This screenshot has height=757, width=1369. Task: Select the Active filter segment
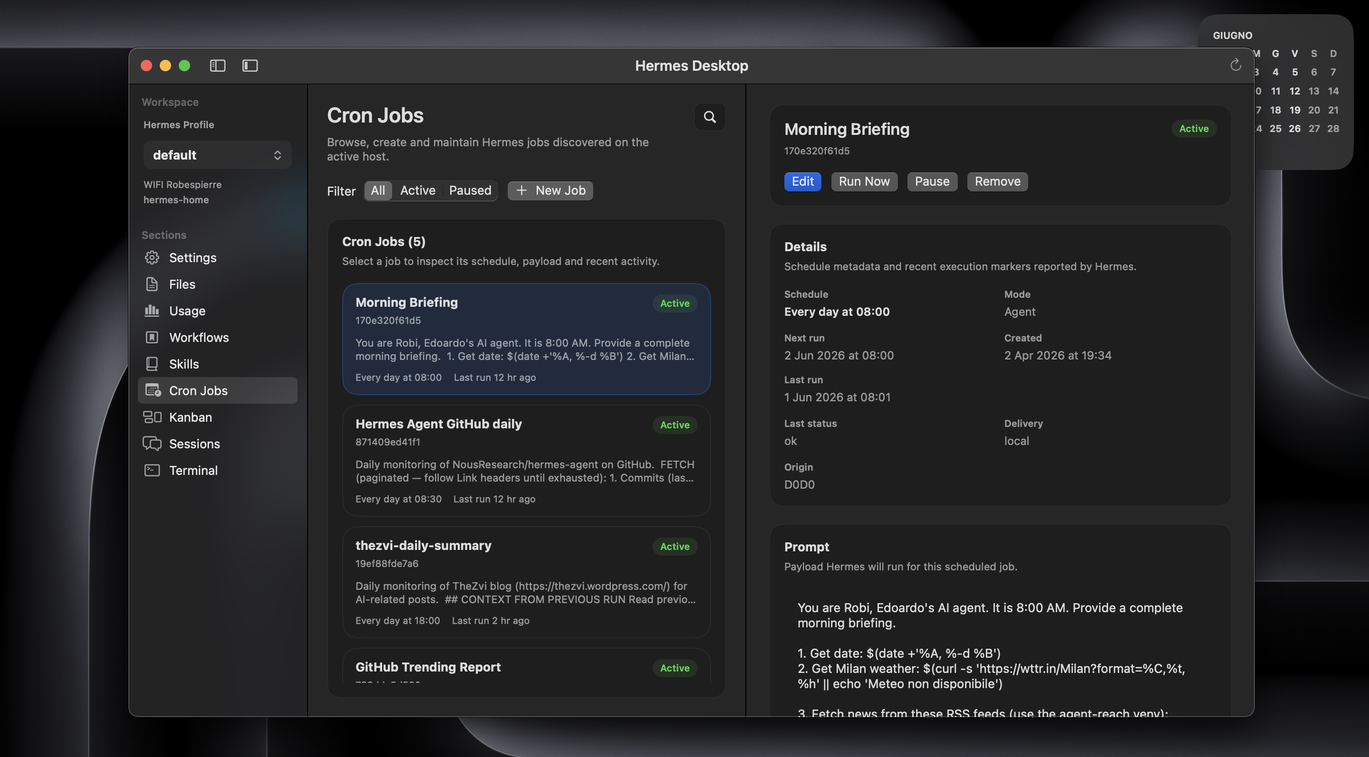point(418,190)
